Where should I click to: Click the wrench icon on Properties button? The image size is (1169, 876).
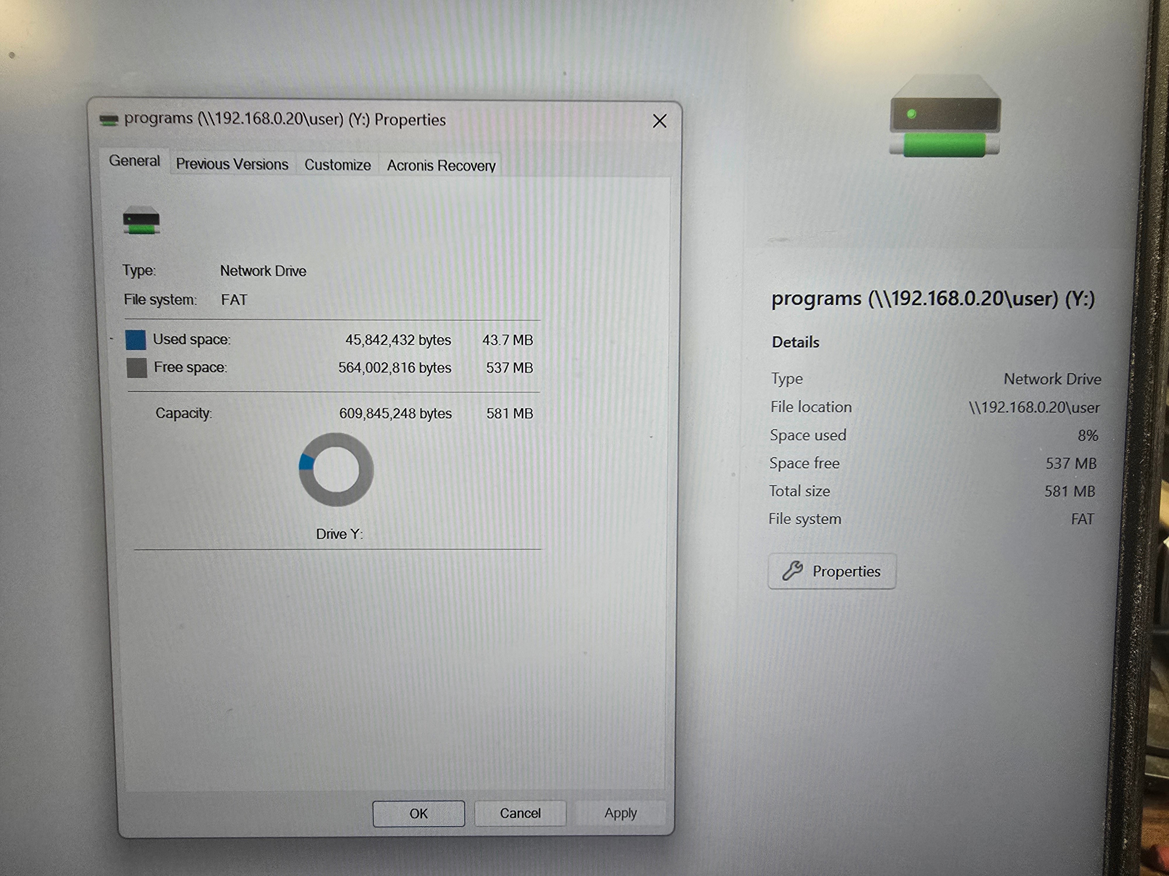(x=792, y=571)
